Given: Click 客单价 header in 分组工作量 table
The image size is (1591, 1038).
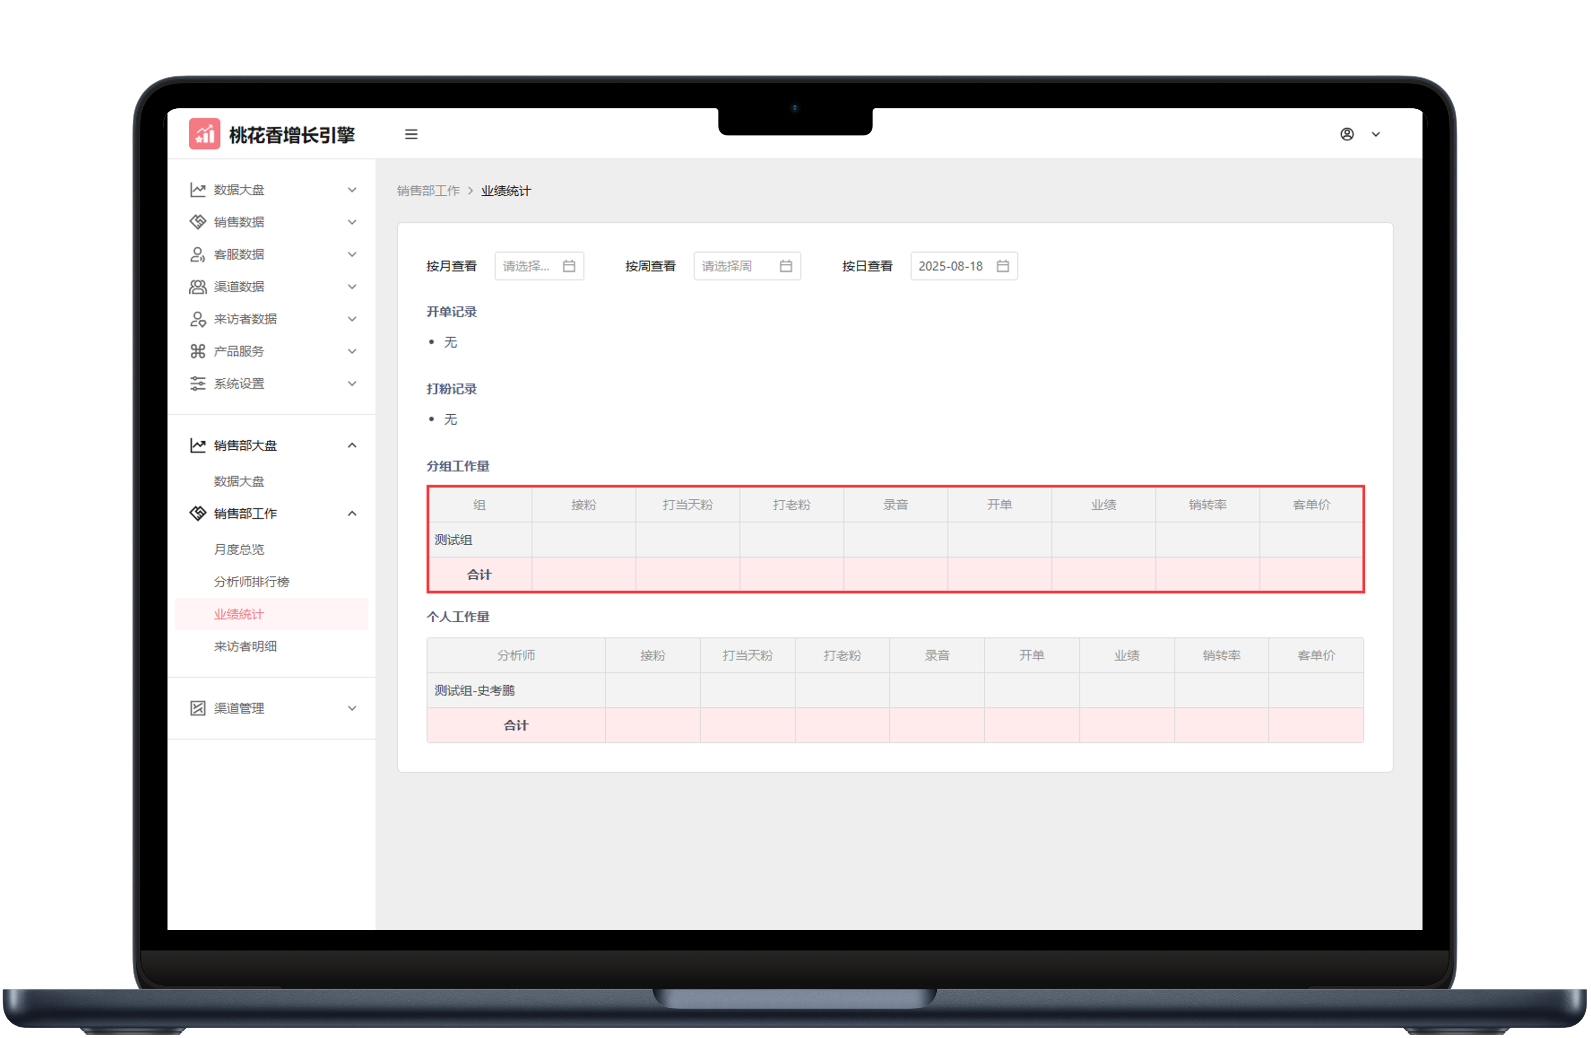Looking at the screenshot, I should point(1311,505).
